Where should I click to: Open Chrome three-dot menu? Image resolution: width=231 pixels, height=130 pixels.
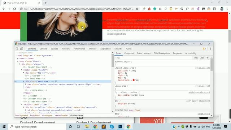point(227,9)
